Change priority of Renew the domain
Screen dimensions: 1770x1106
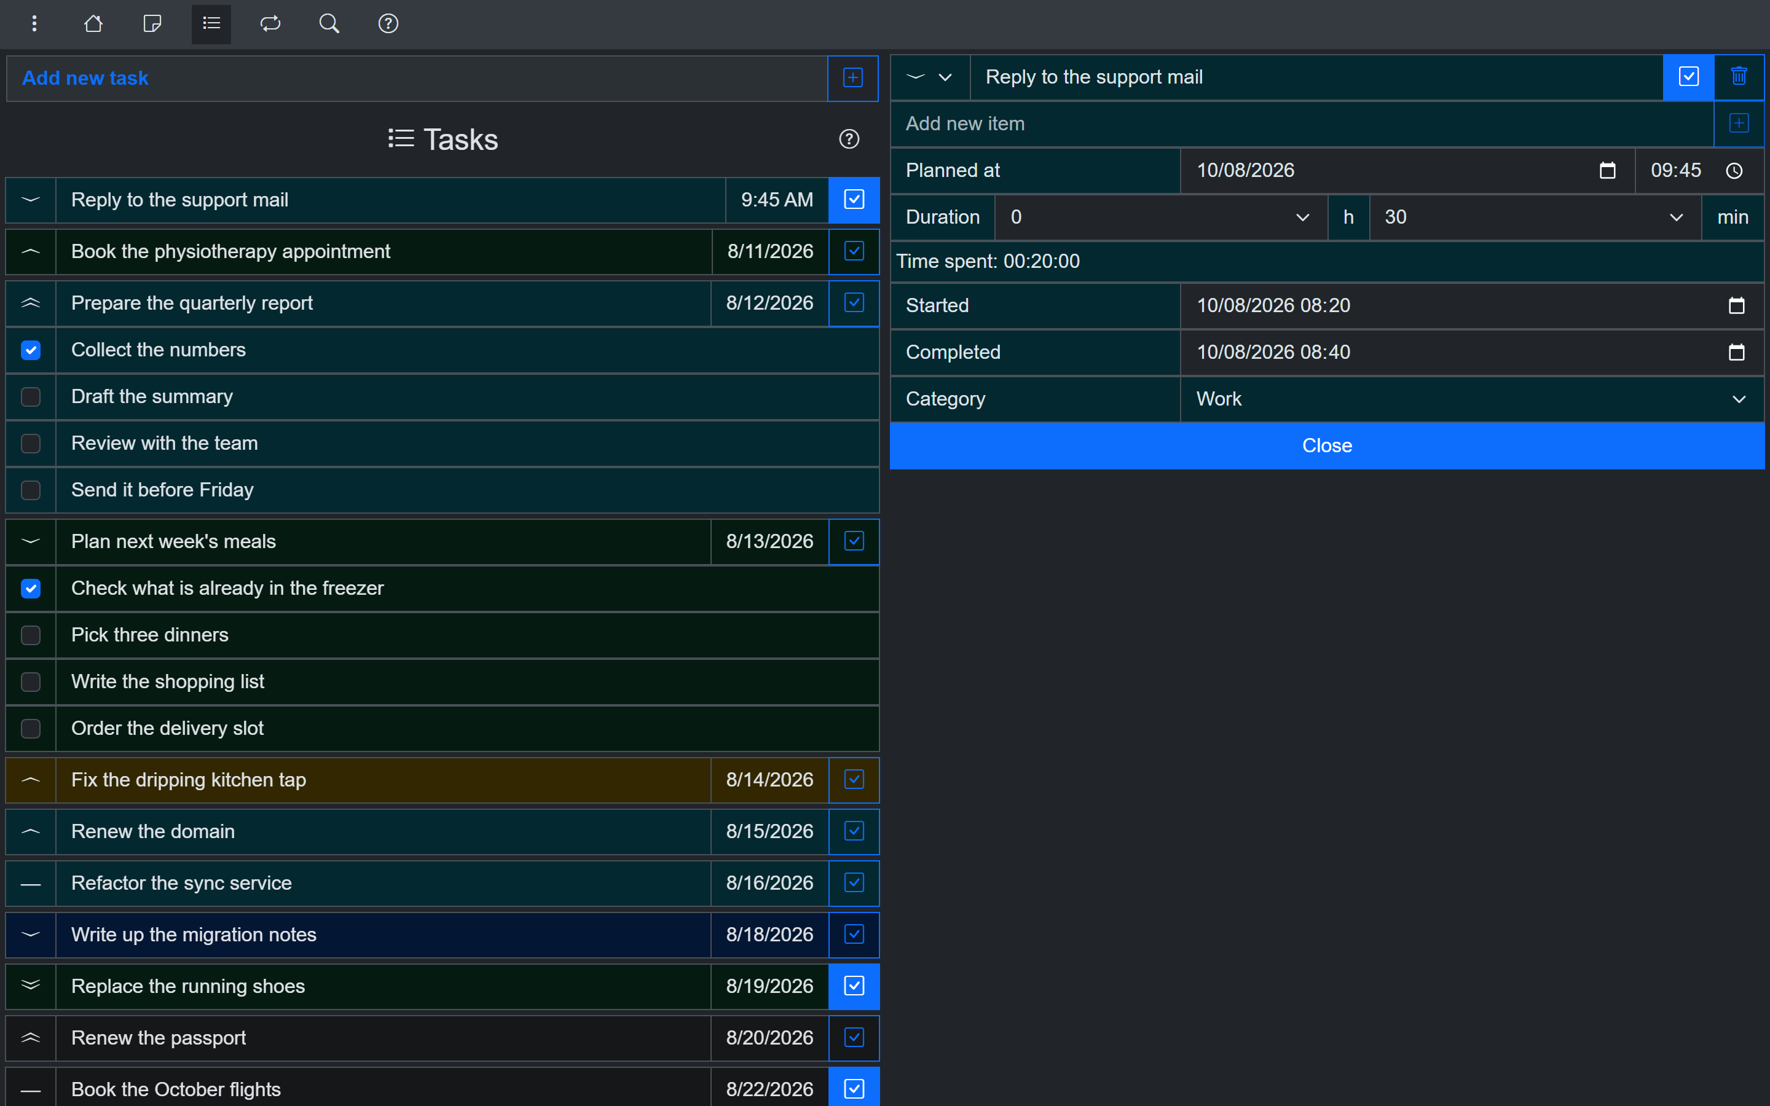click(31, 833)
